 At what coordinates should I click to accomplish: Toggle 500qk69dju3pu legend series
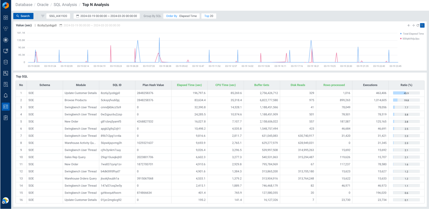click(x=410, y=39)
